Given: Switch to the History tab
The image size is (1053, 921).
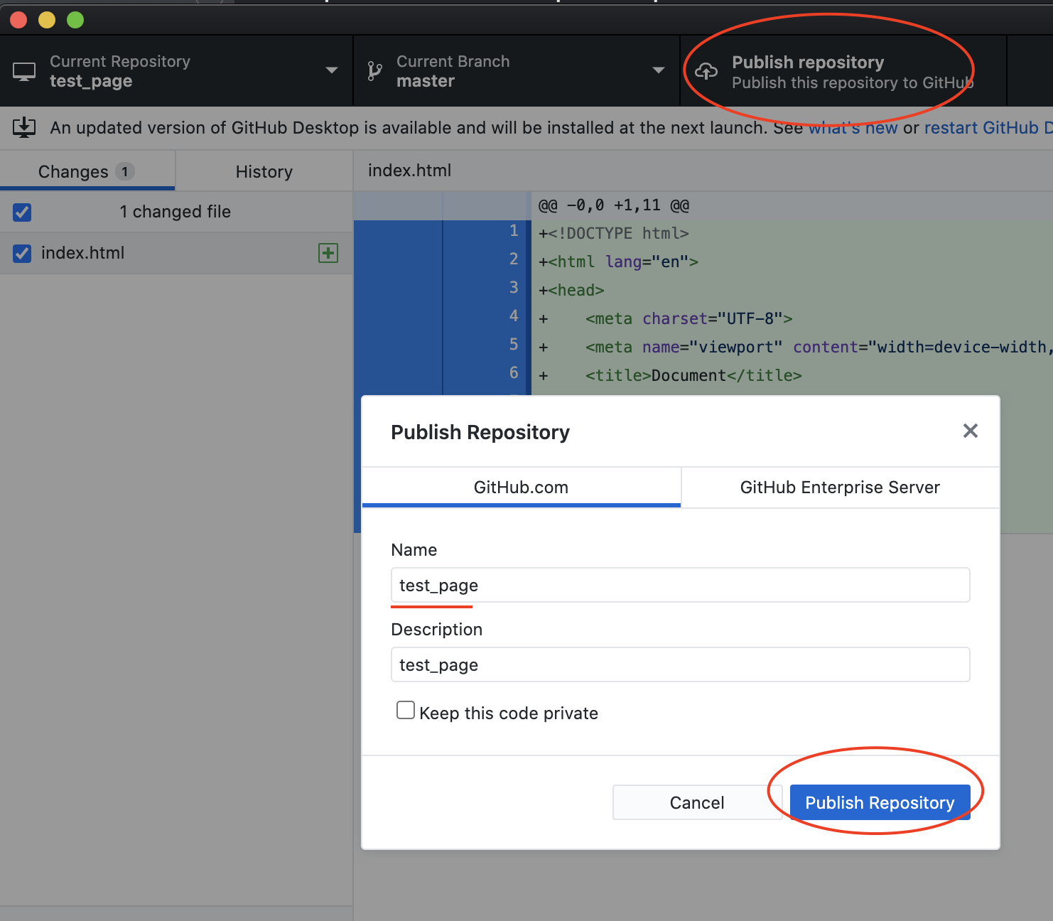Looking at the screenshot, I should pyautogui.click(x=264, y=171).
